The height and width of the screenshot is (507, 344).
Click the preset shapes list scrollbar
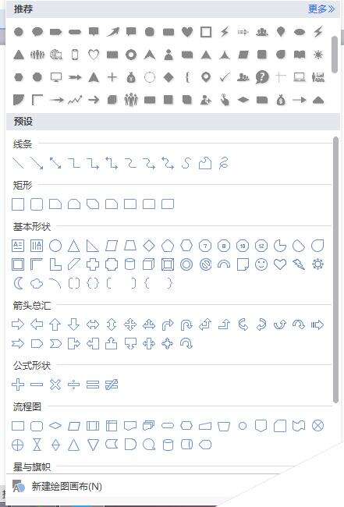coord(335,270)
